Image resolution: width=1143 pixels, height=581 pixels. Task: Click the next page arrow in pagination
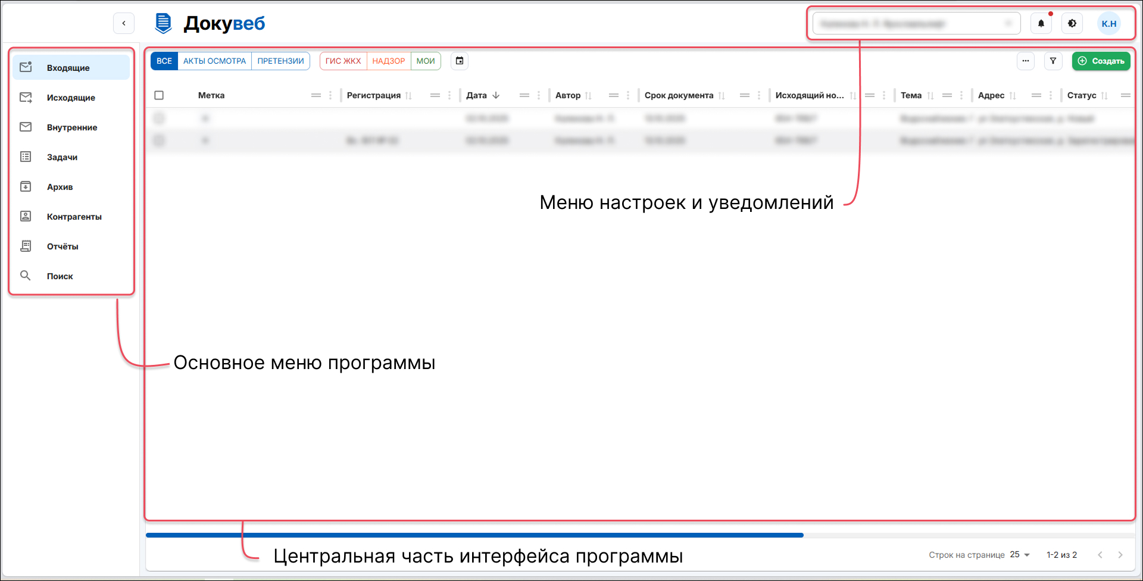click(x=1121, y=555)
